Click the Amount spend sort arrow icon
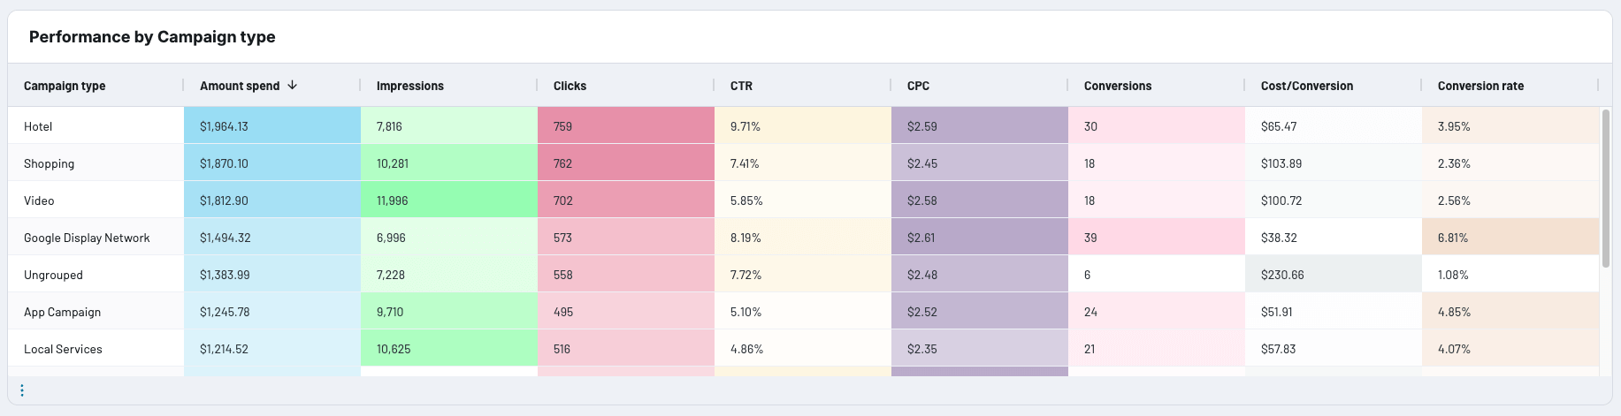The width and height of the screenshot is (1621, 416). [293, 86]
